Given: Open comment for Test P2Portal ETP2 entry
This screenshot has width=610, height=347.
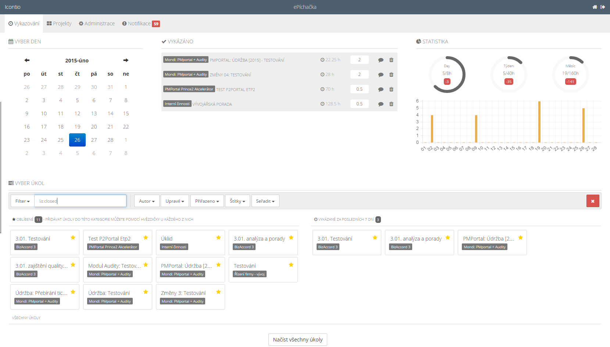Looking at the screenshot, I should 381,89.
